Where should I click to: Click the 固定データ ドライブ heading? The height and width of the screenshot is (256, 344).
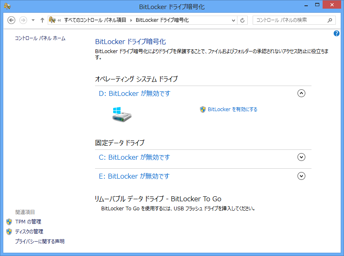(x=120, y=143)
